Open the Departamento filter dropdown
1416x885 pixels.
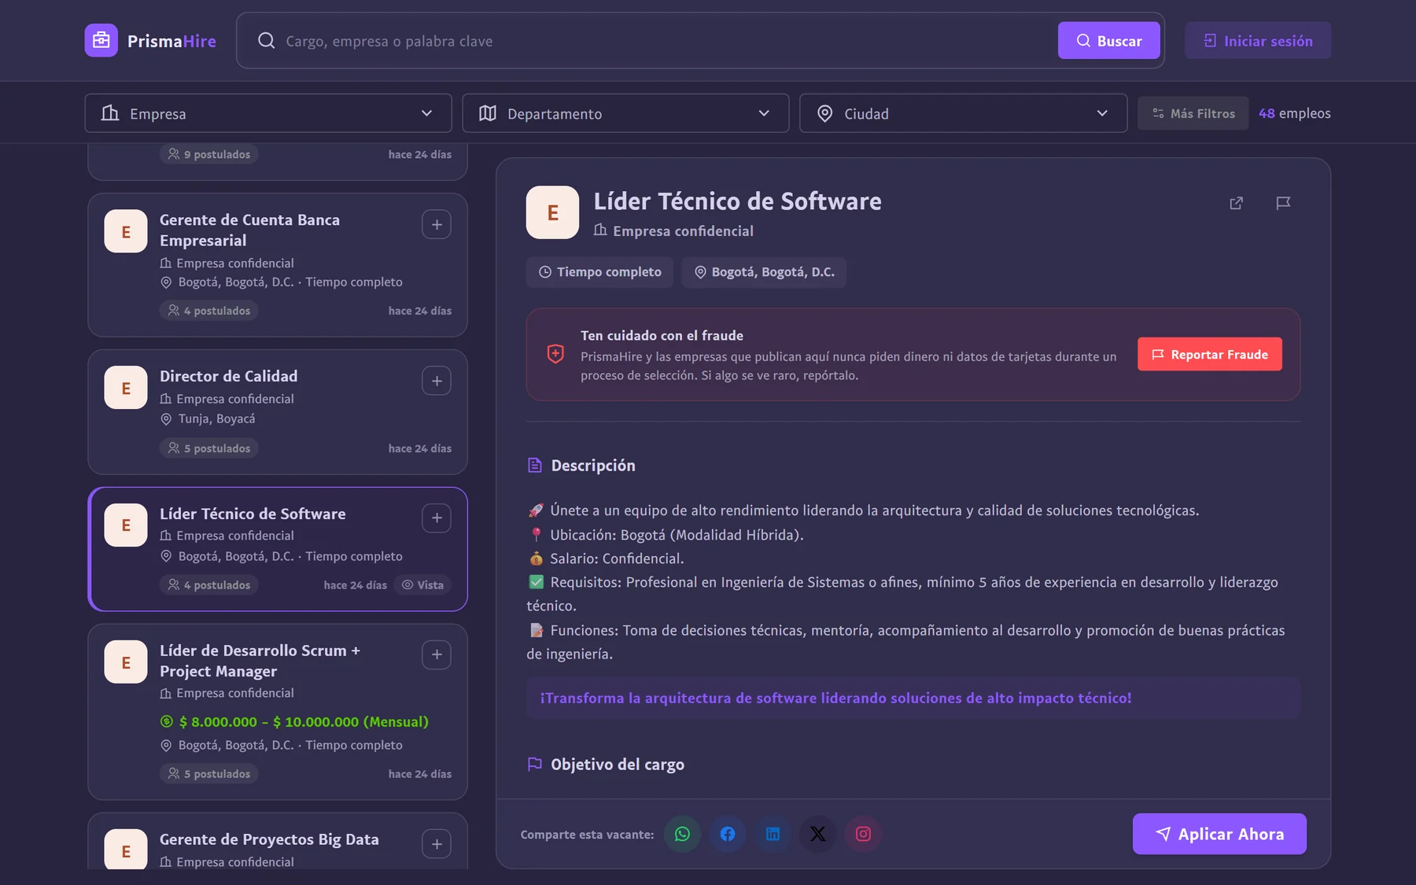click(x=625, y=113)
